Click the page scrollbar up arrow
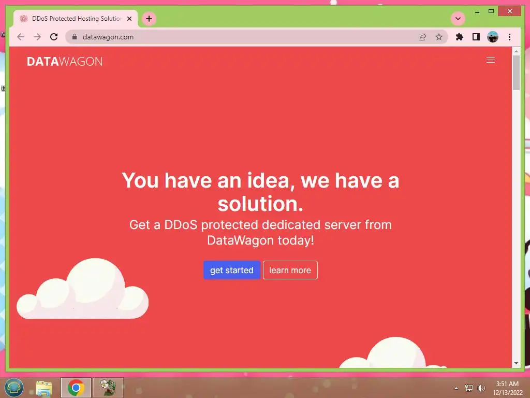The image size is (530, 398). pyautogui.click(x=516, y=51)
